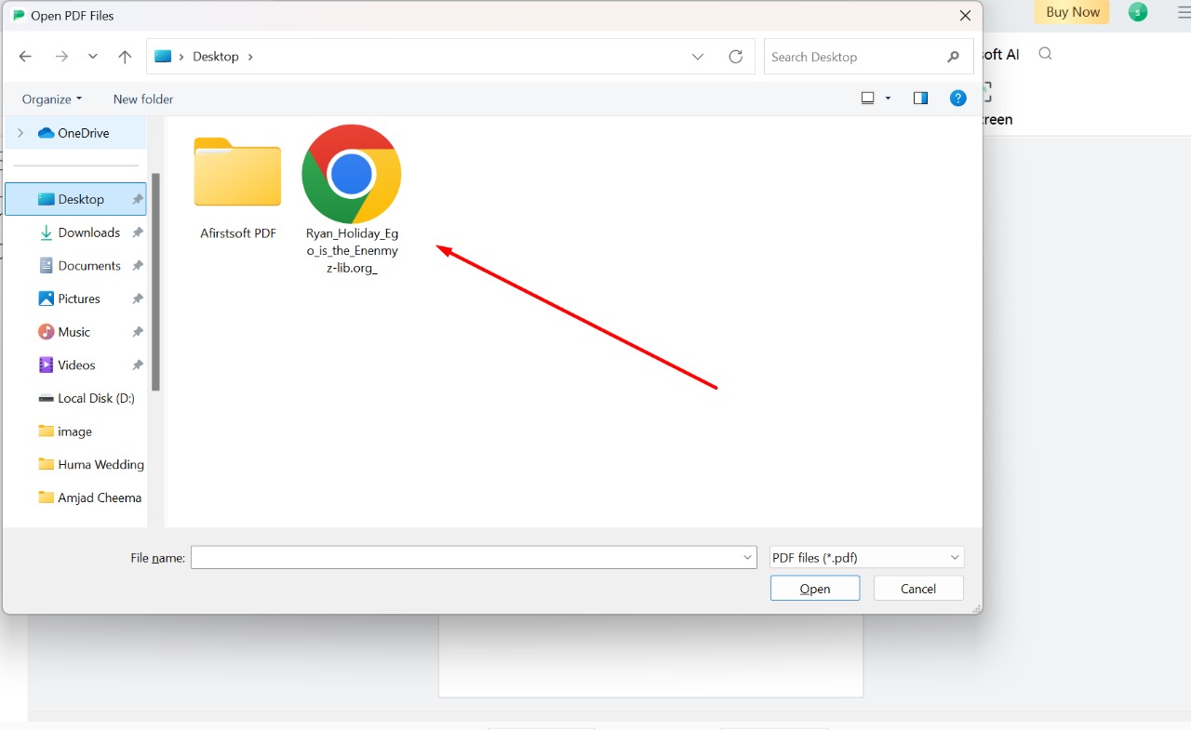This screenshot has width=1191, height=730.
Task: Select Desktop in the navigation pane
Action: (x=75, y=199)
